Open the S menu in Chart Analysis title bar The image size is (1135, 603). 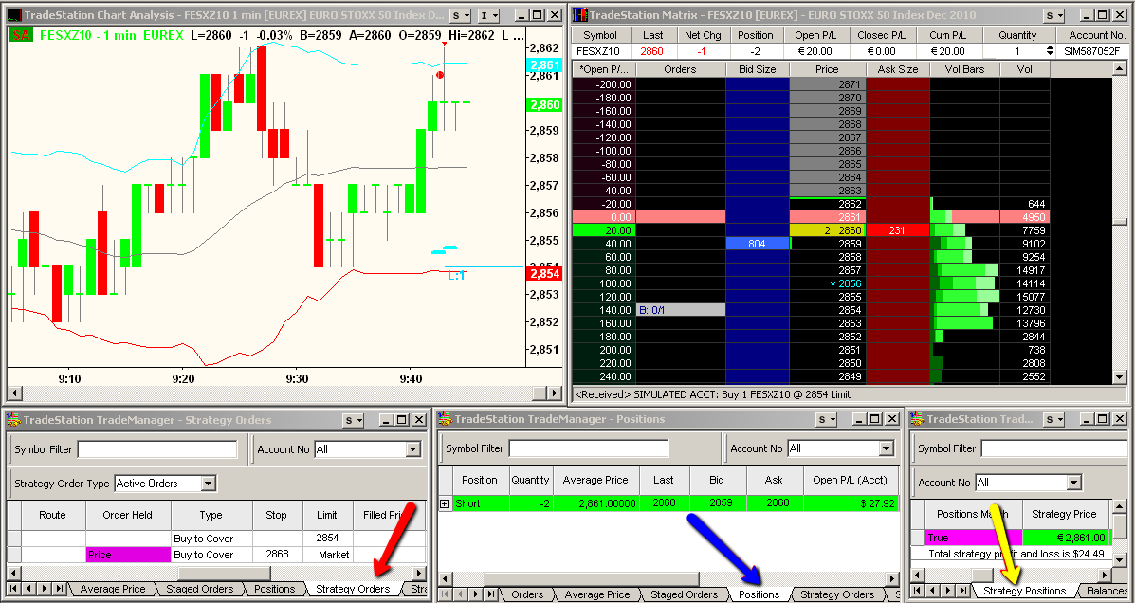[x=460, y=14]
